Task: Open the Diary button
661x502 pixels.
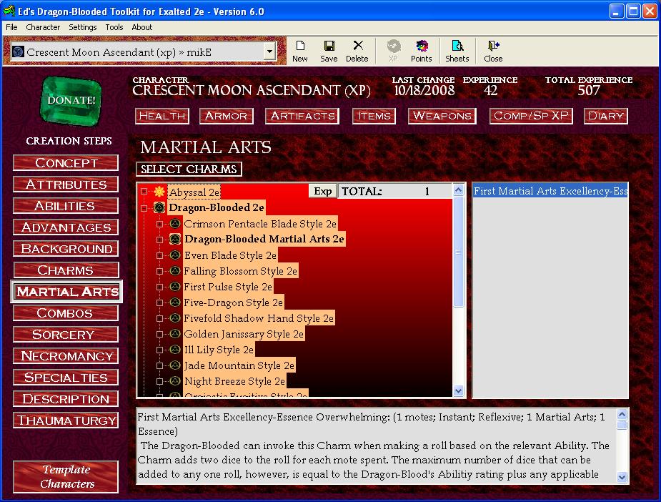Action: tap(606, 116)
